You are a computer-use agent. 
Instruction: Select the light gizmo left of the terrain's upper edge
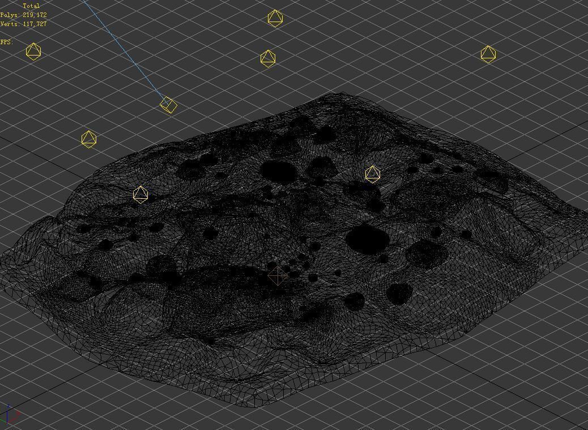click(88, 139)
